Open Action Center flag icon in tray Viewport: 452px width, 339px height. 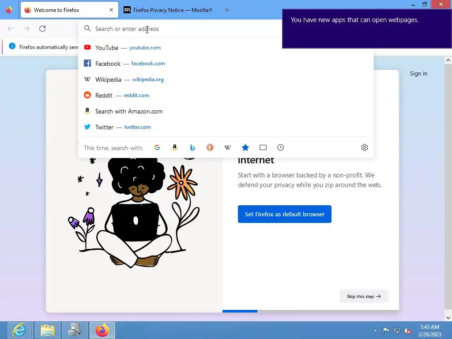click(386, 330)
